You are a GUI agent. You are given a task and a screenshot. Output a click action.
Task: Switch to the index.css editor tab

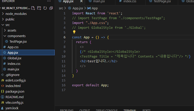click(x=130, y=1)
